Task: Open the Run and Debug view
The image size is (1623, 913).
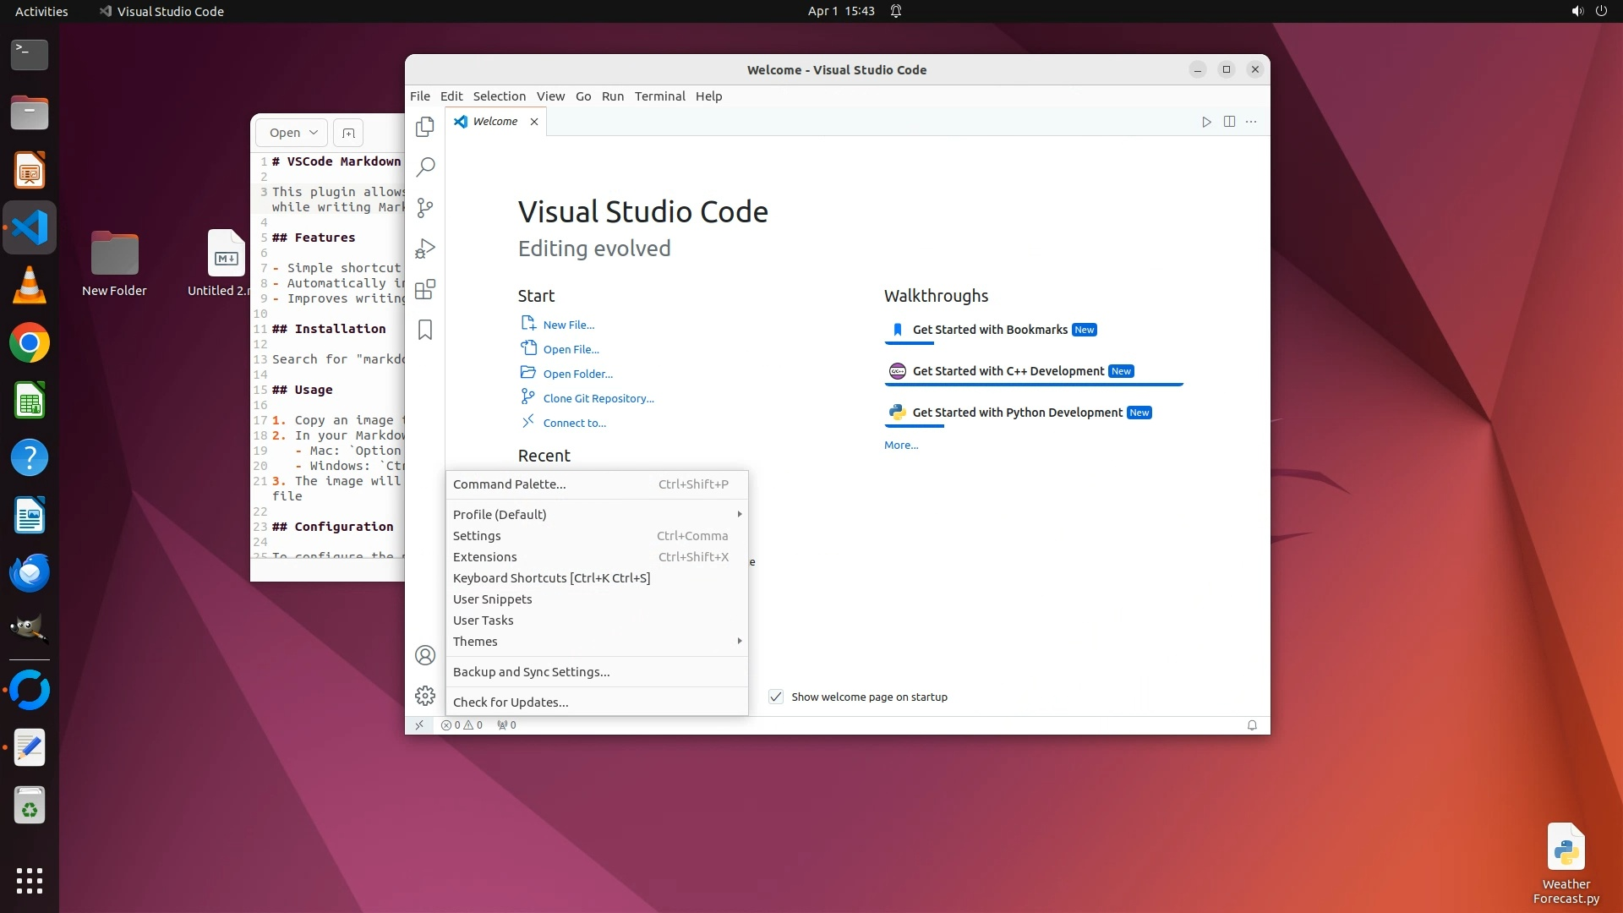Action: pyautogui.click(x=425, y=249)
